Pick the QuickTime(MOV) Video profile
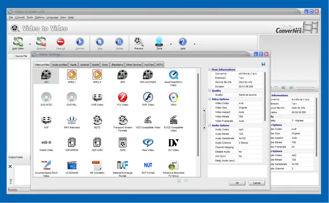 coord(173,75)
